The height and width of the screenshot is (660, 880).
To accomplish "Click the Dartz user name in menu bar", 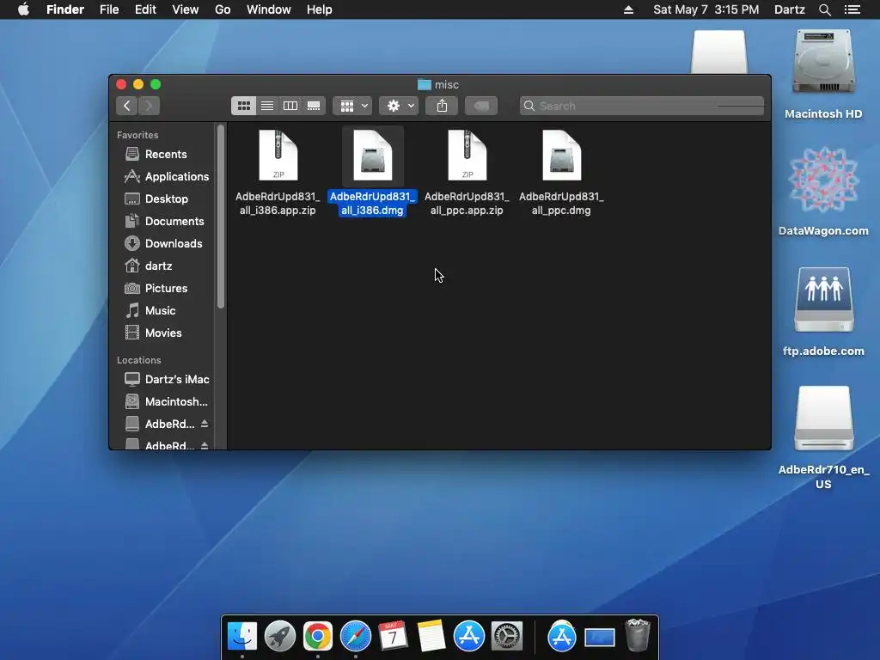I will (x=790, y=9).
